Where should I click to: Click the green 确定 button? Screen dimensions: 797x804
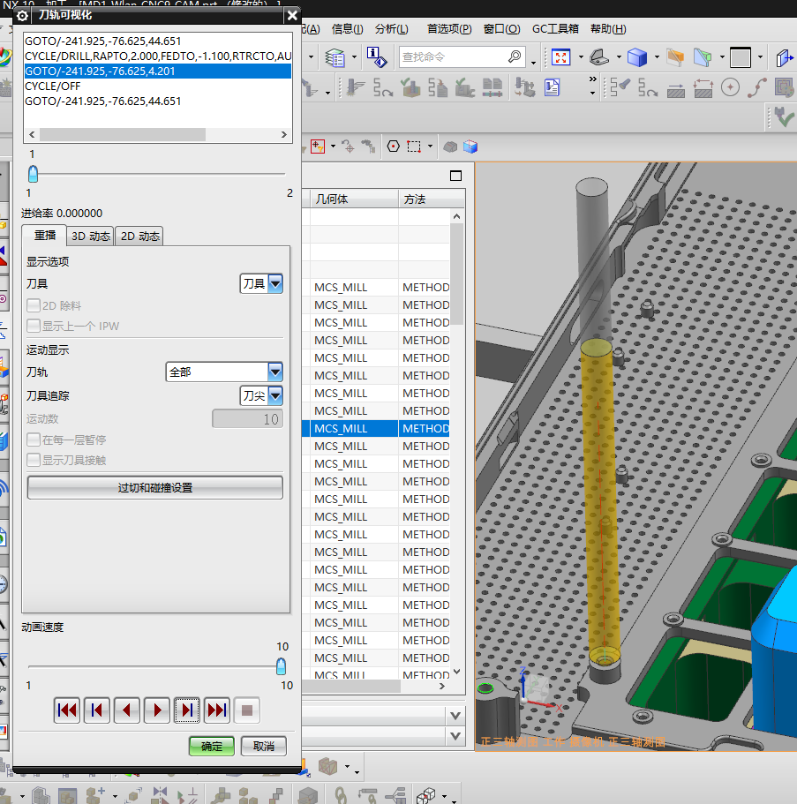tap(212, 746)
